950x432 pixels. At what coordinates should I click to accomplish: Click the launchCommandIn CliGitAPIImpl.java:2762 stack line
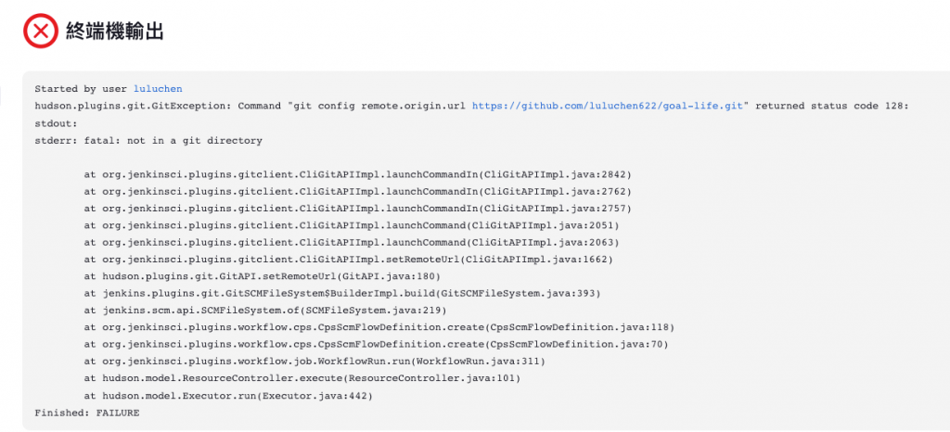tap(357, 191)
